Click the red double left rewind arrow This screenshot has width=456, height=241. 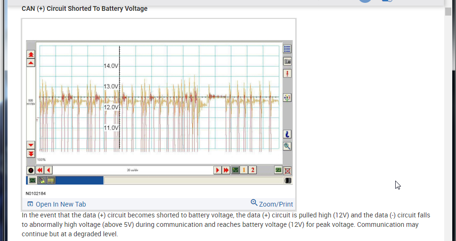[x=40, y=170]
